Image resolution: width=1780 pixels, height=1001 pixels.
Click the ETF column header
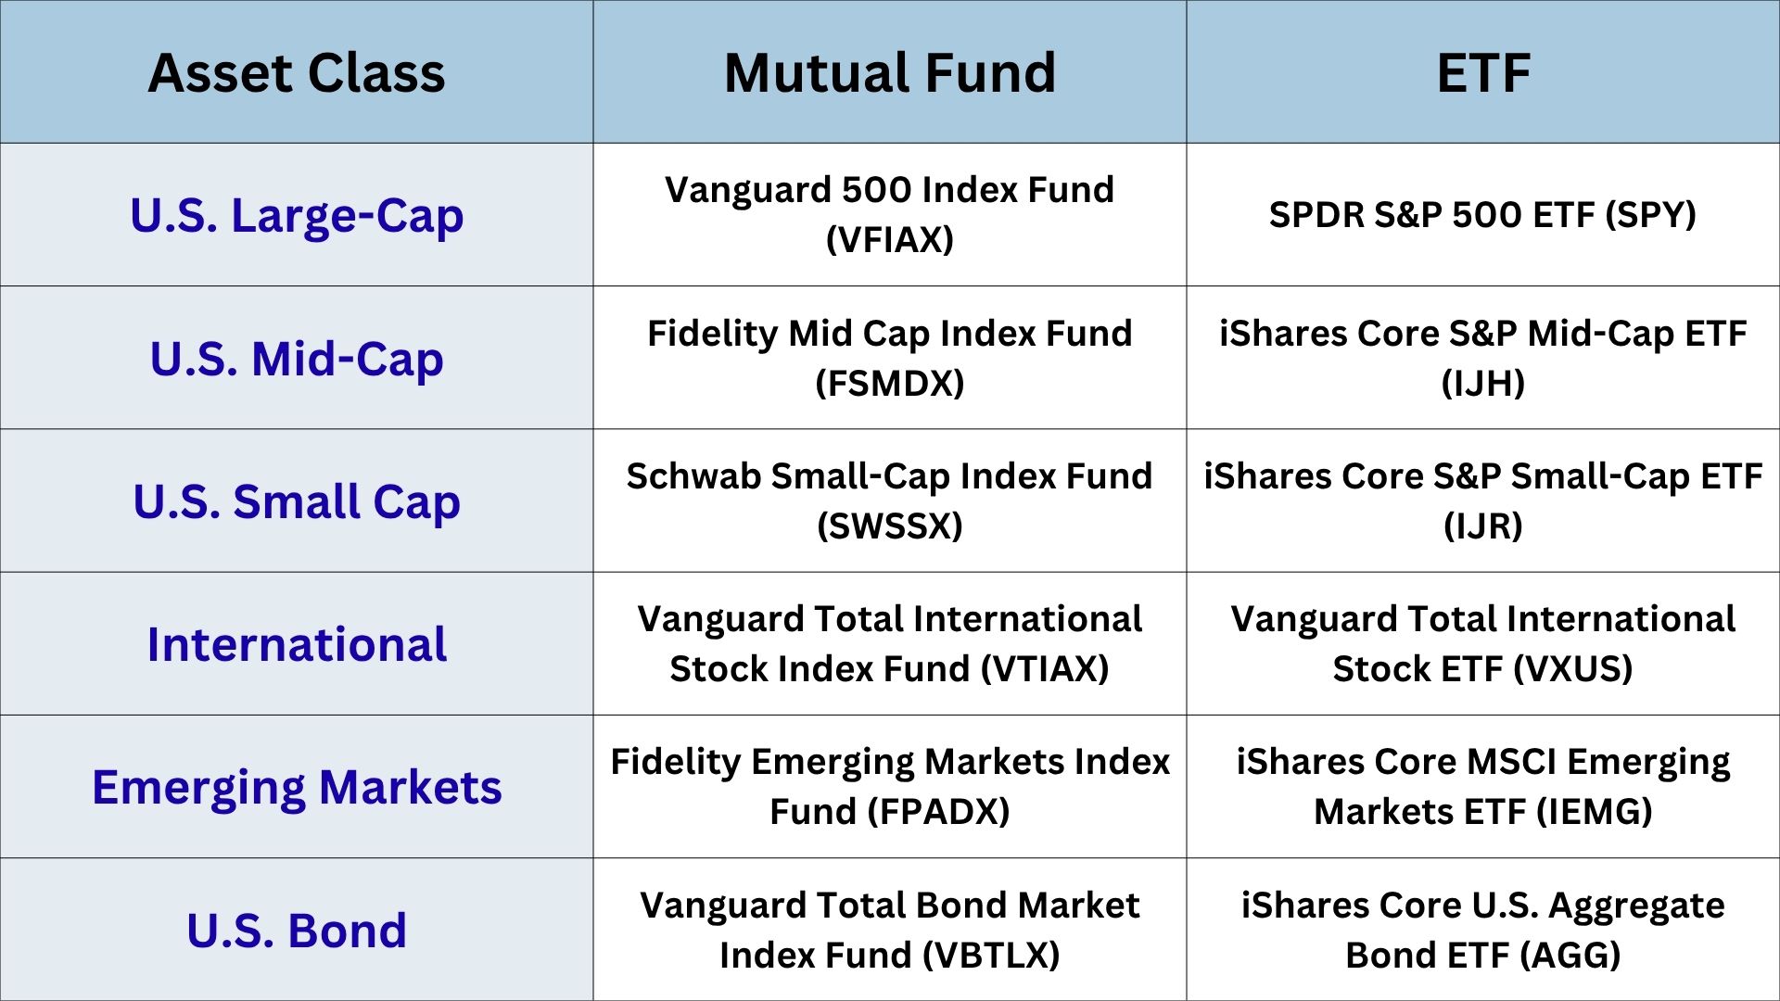click(x=1483, y=72)
